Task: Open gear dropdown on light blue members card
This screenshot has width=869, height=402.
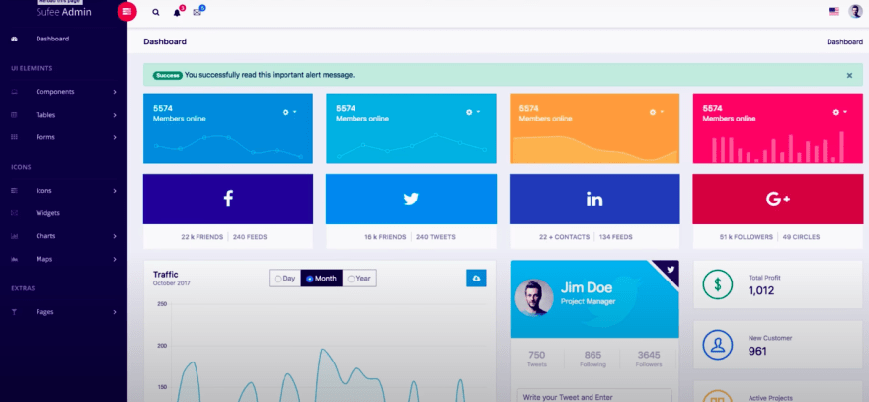Action: (x=473, y=112)
